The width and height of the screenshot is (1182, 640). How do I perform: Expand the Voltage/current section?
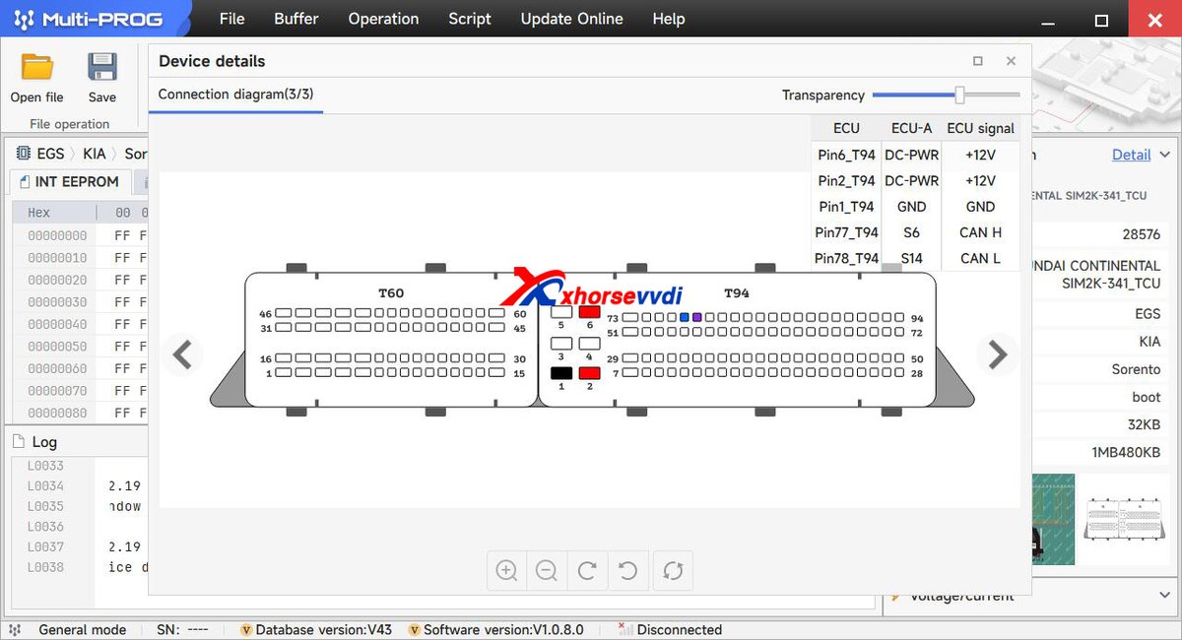[x=1165, y=596]
